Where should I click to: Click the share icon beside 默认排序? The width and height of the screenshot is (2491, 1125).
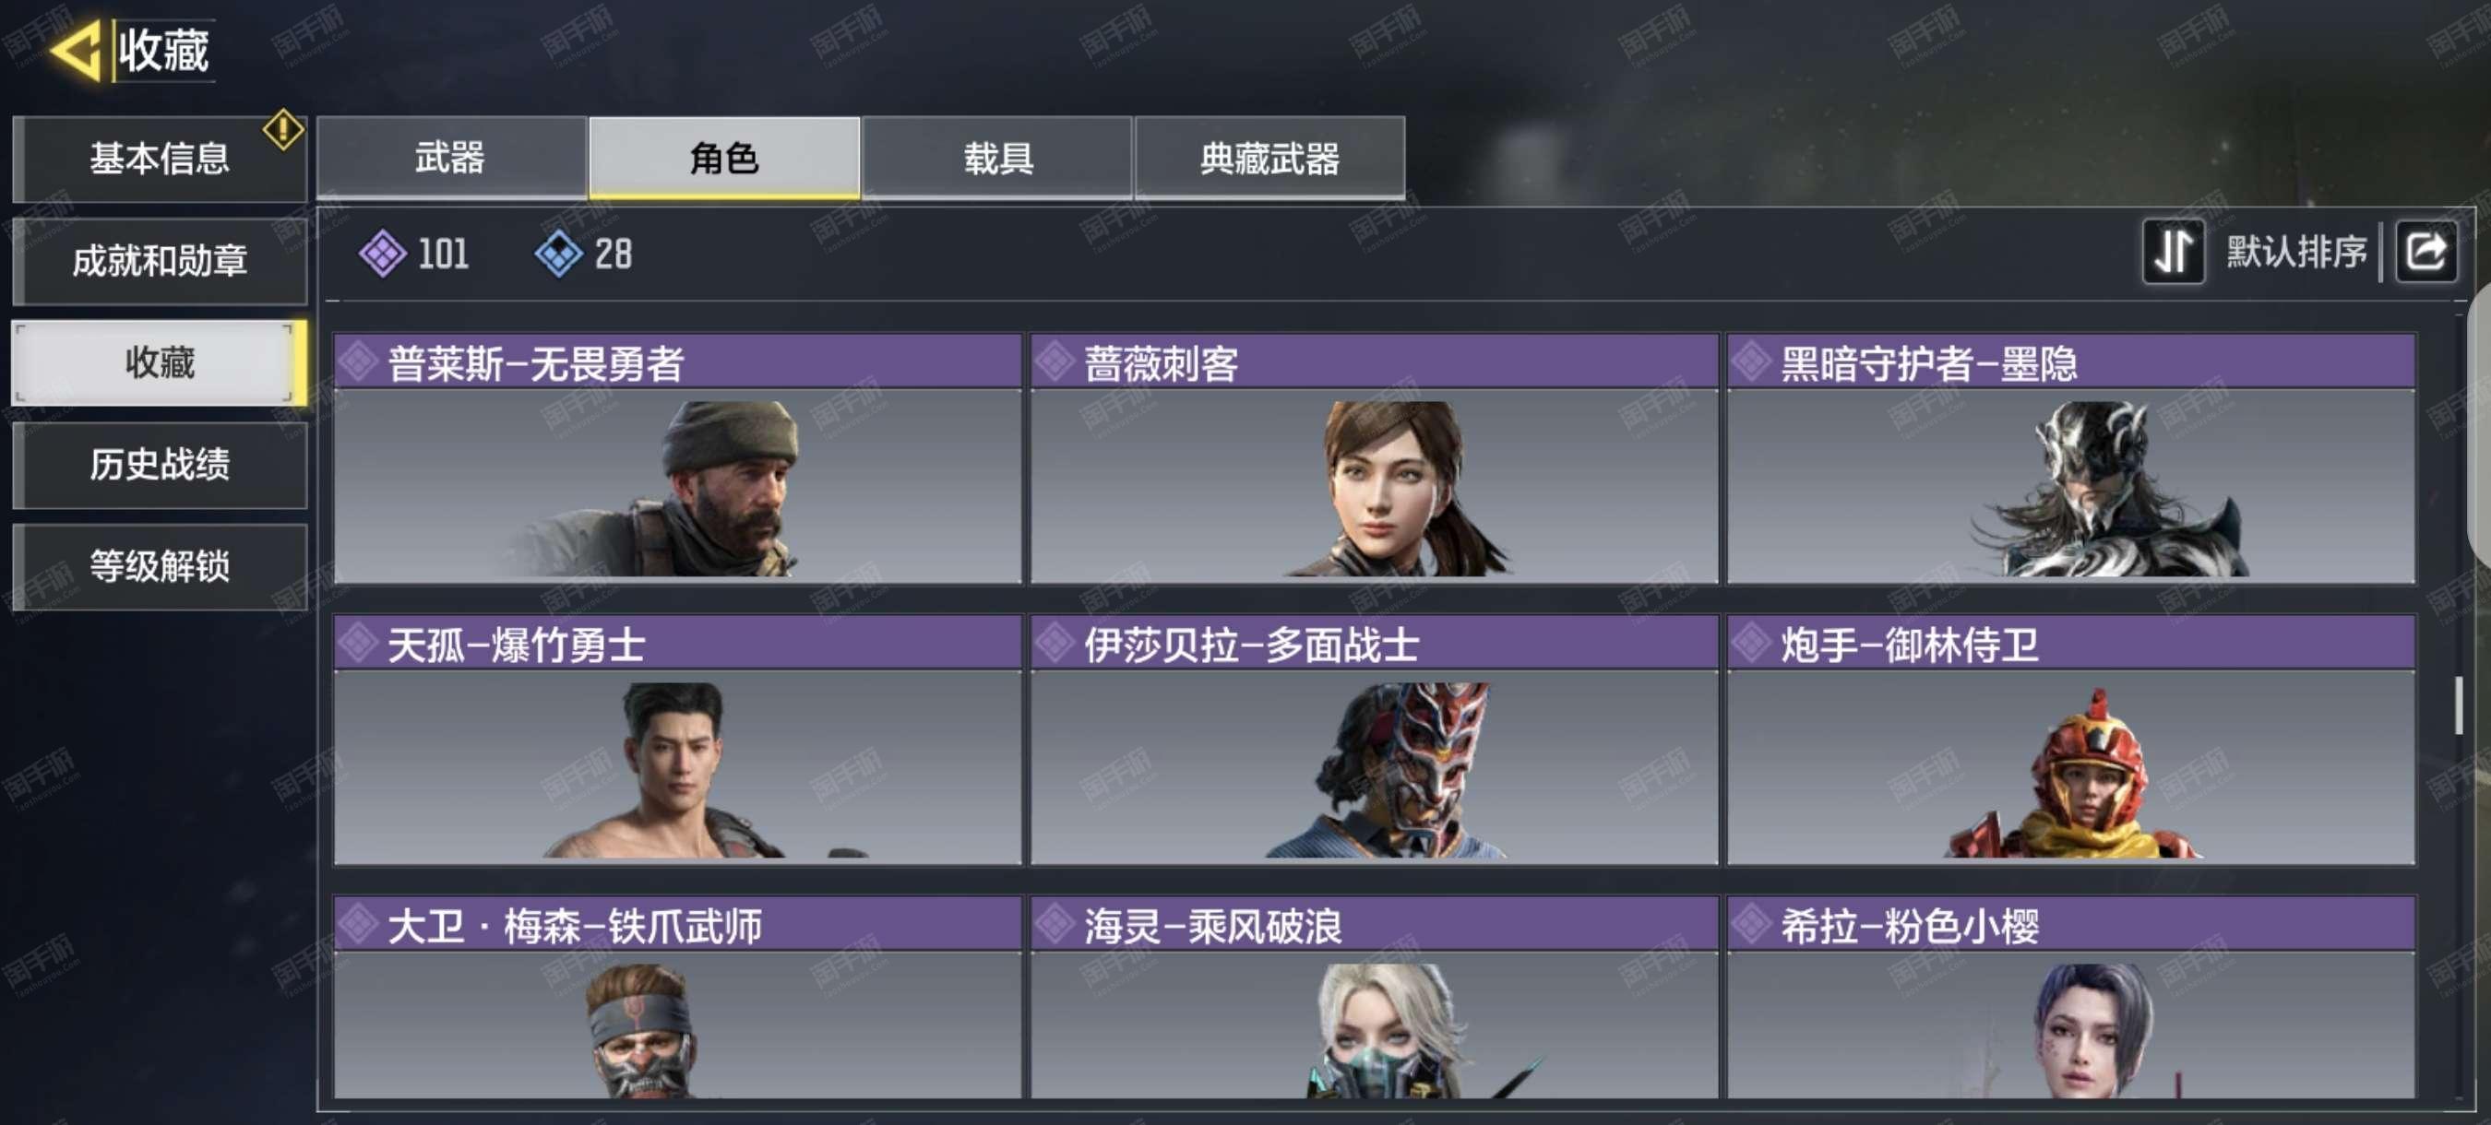[x=2425, y=253]
